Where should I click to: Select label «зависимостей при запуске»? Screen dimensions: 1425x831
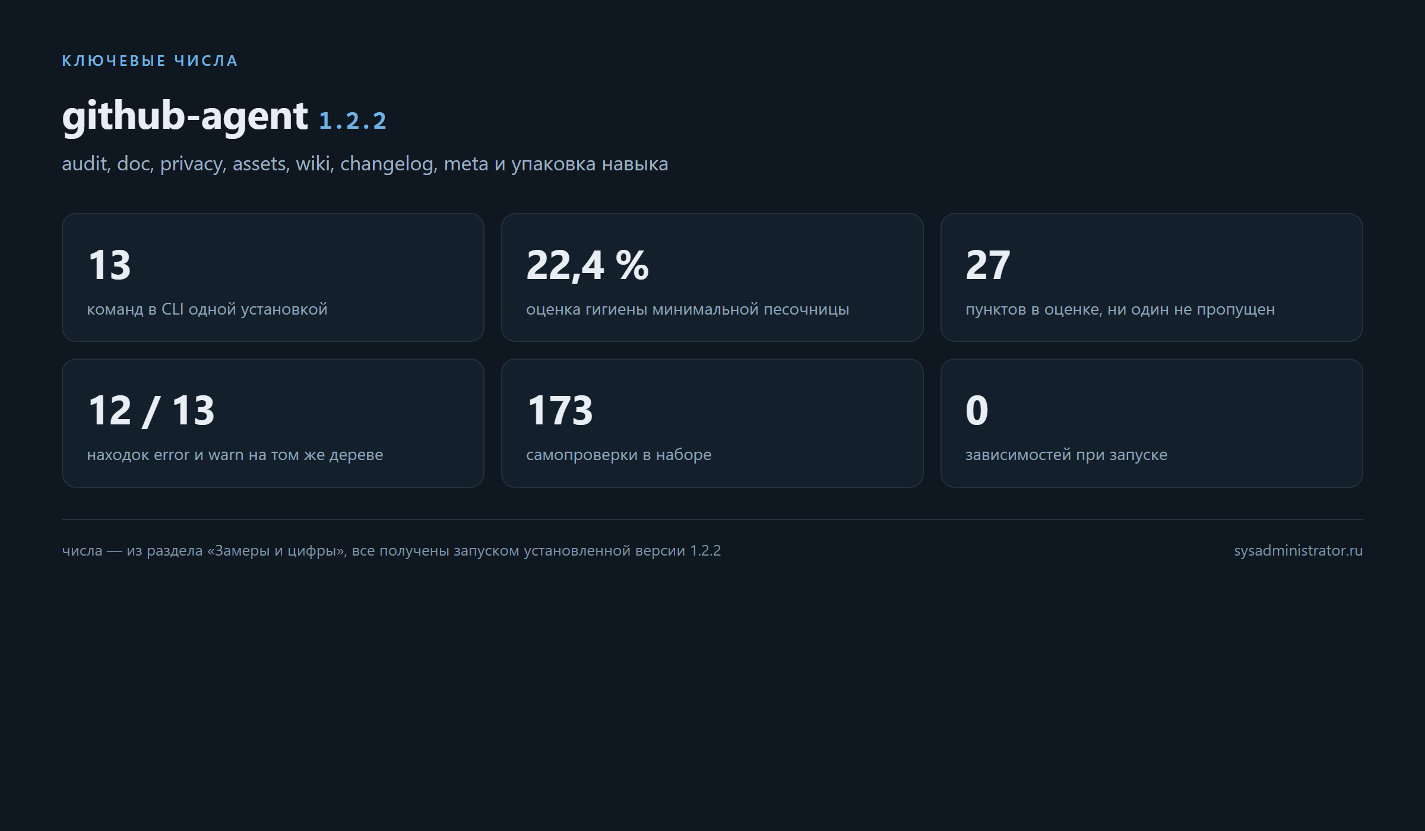click(1066, 455)
